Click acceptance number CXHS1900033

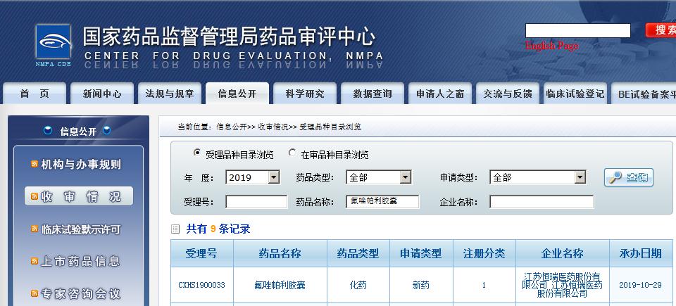pyautogui.click(x=202, y=285)
